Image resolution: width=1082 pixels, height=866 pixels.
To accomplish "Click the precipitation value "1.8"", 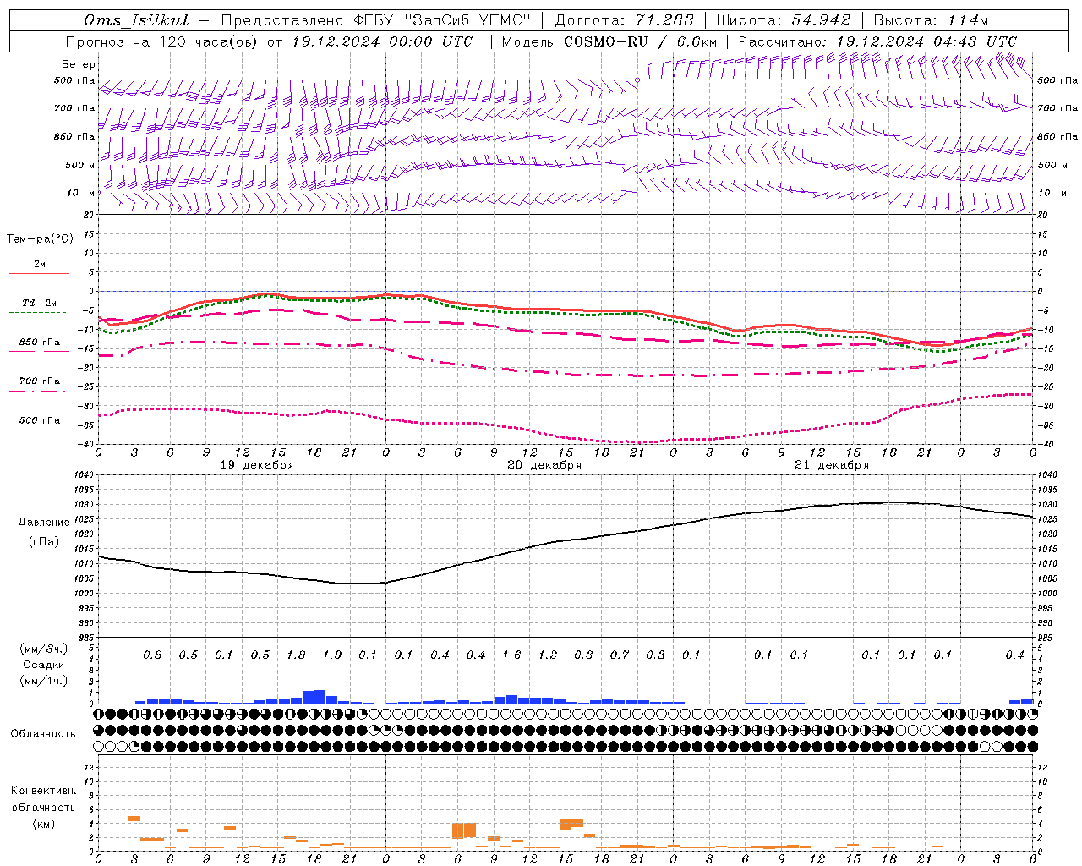I will pos(296,655).
